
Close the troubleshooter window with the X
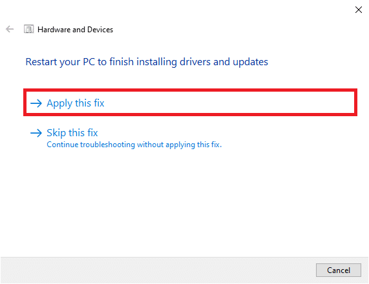(x=359, y=10)
